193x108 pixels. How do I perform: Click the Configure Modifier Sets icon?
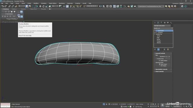(x=168, y=49)
